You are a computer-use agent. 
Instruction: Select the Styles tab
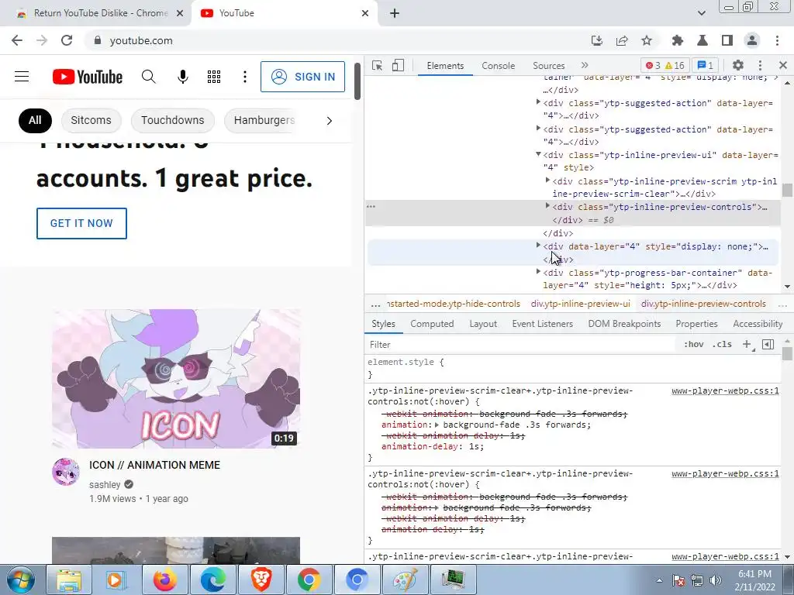[383, 324]
